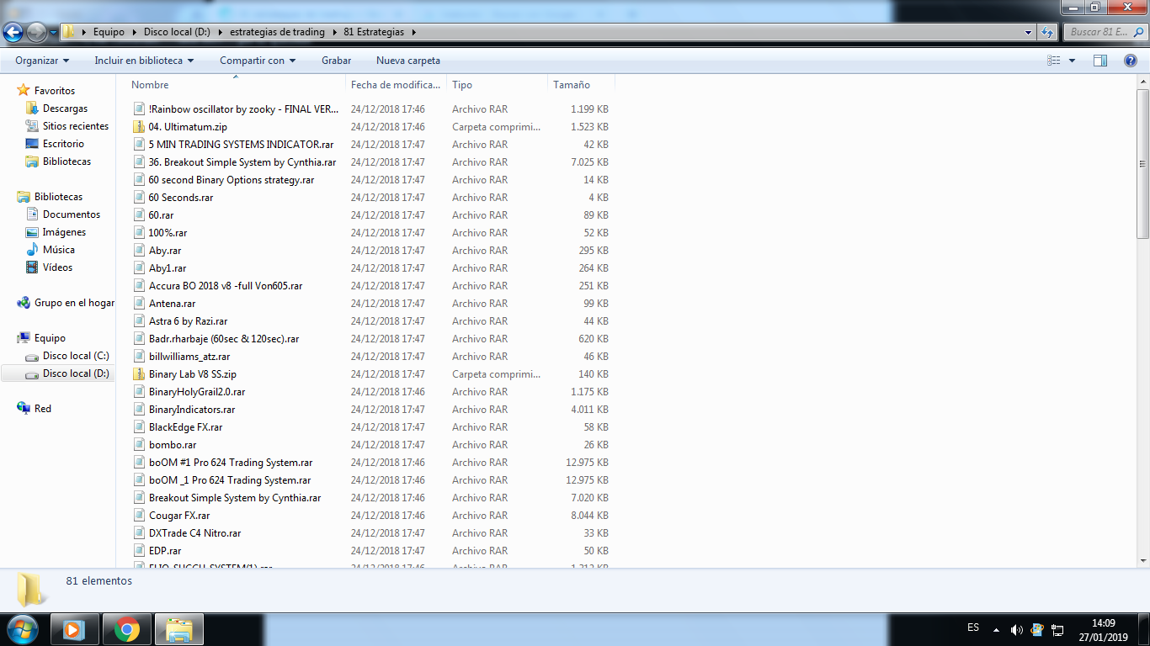Select the Escritorio icon in Favoritos
1150x646 pixels.
click(x=32, y=144)
